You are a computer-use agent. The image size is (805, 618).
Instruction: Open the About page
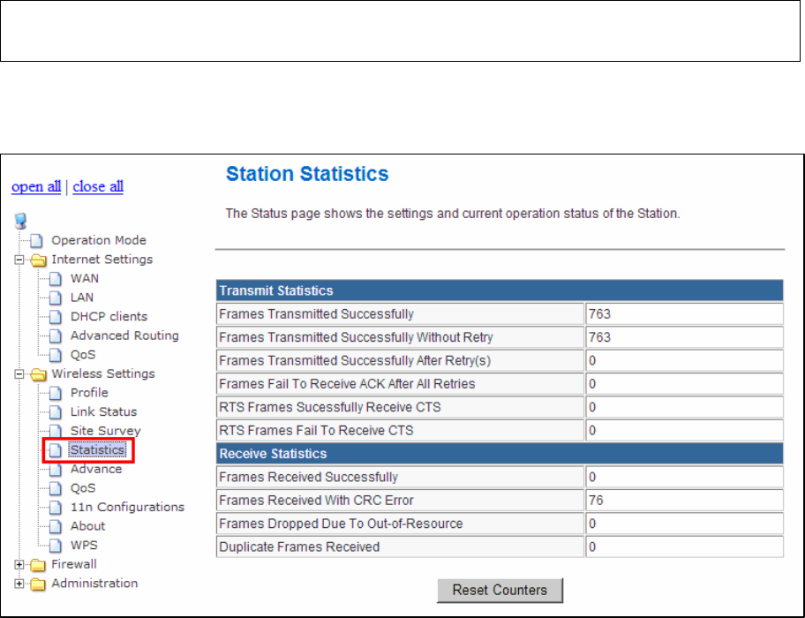coord(87,525)
